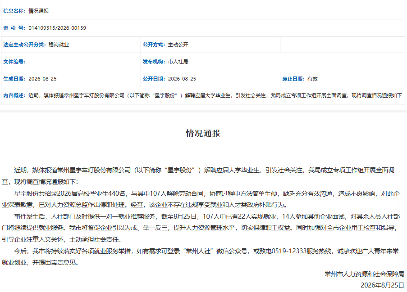Click the 文件编号 label
The image size is (407, 292).
coord(14,62)
